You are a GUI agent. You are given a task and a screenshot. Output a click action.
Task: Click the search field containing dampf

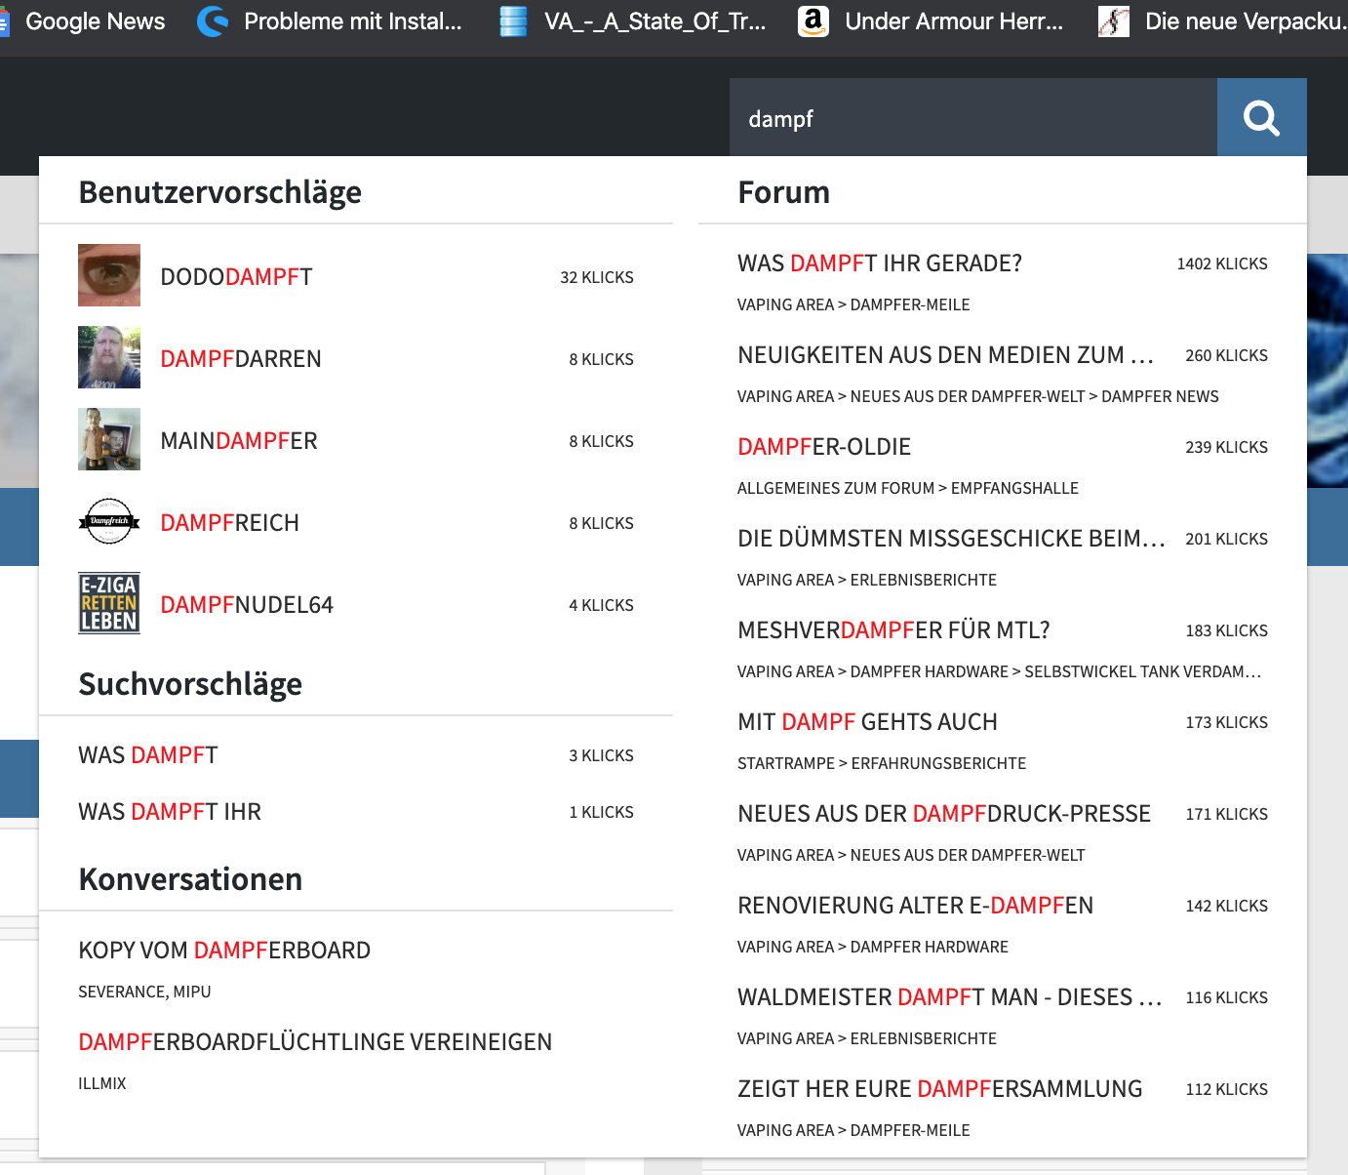tap(972, 118)
